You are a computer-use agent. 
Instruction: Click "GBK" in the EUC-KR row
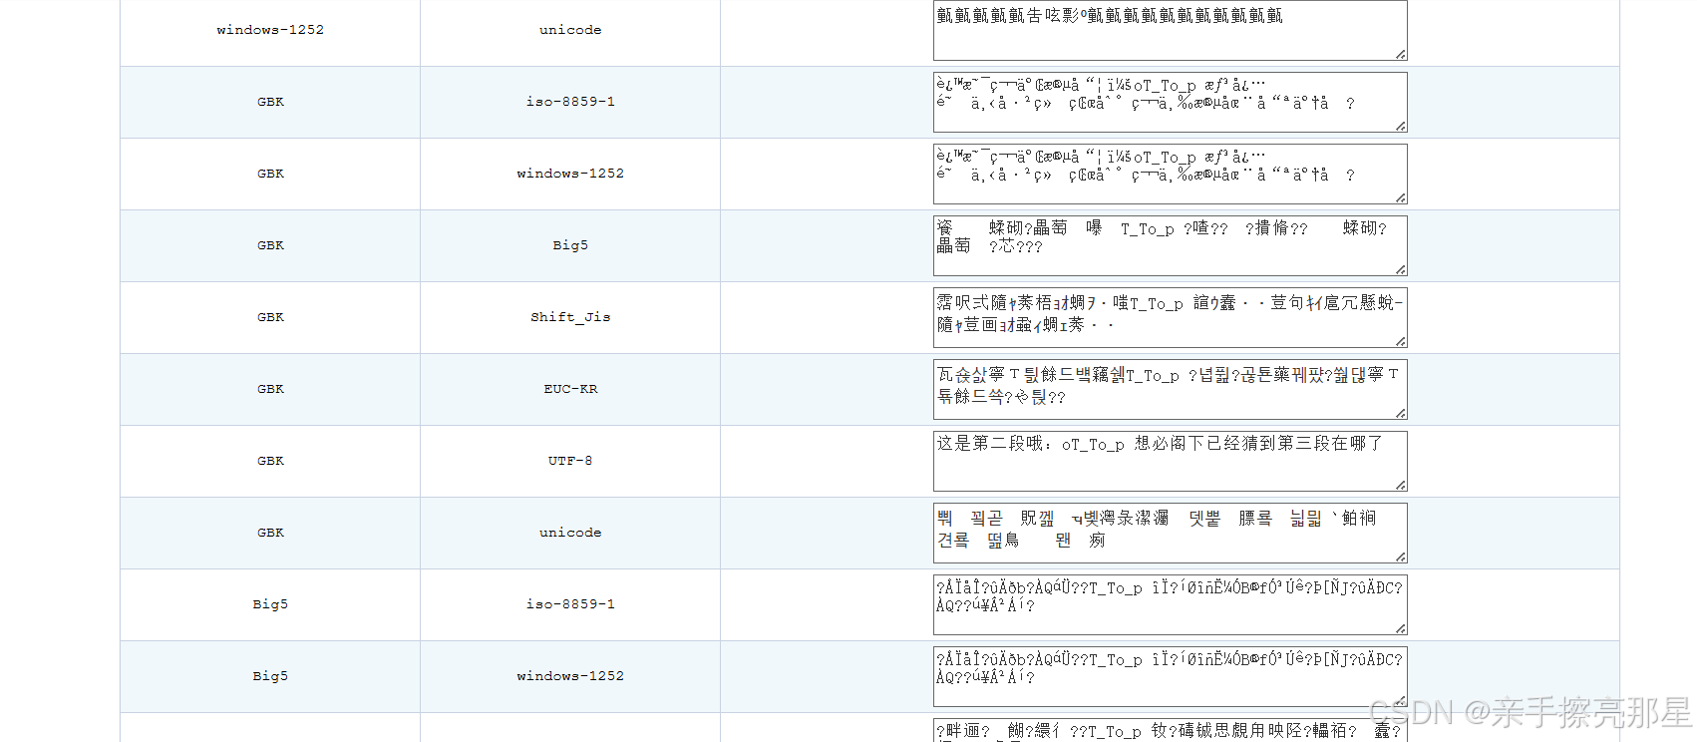270,389
